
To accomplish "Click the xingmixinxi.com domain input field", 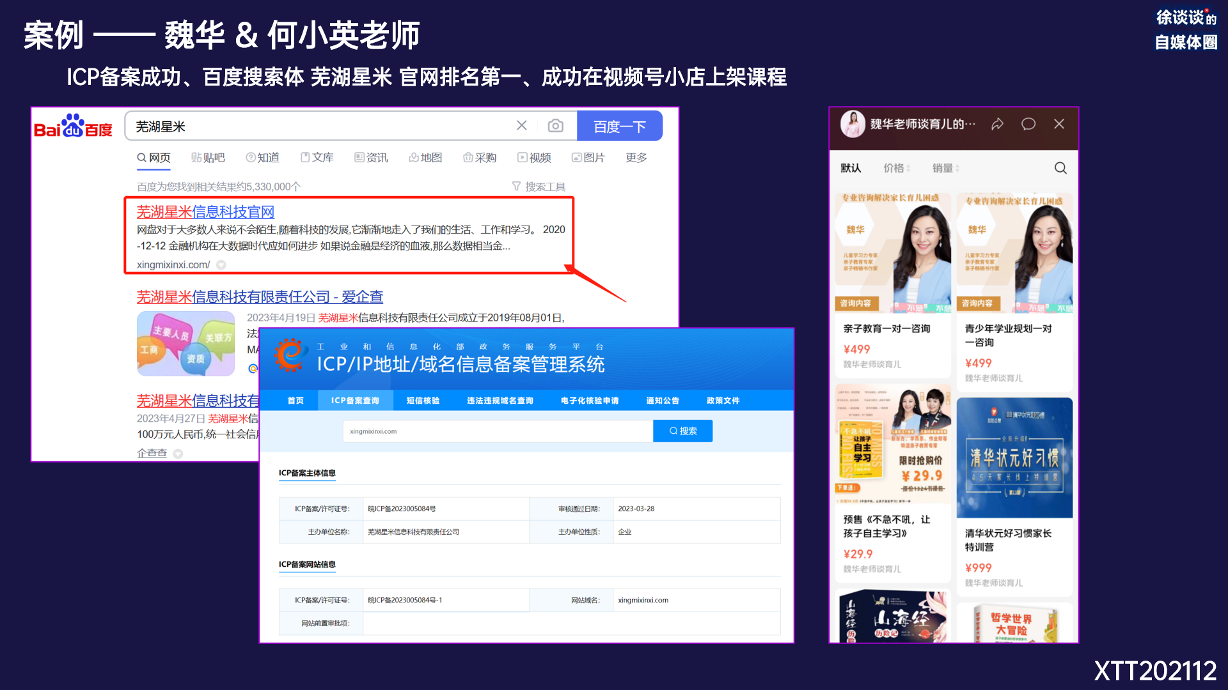I will [497, 431].
